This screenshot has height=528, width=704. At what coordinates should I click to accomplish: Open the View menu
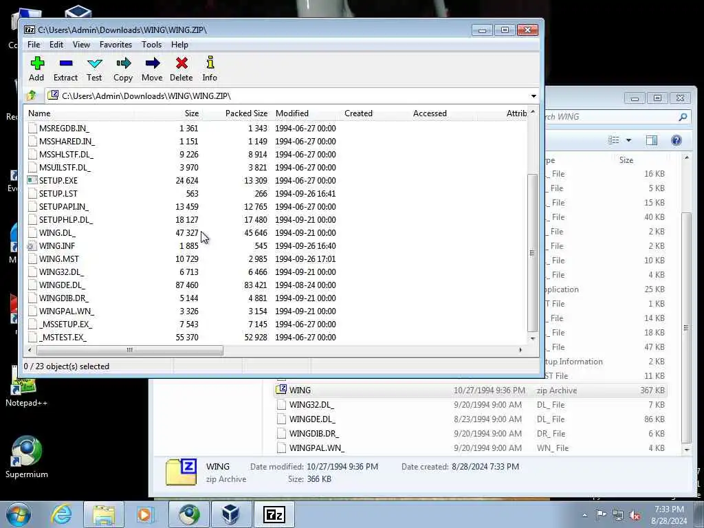point(81,45)
